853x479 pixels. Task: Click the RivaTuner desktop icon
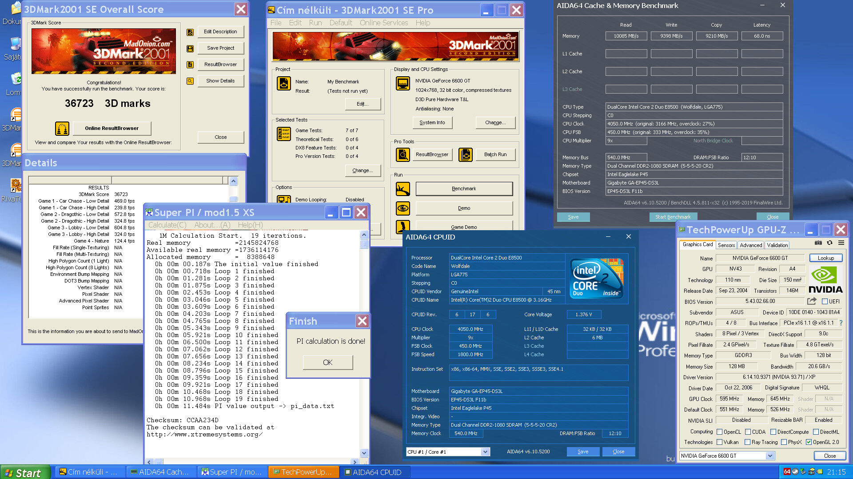[16, 185]
